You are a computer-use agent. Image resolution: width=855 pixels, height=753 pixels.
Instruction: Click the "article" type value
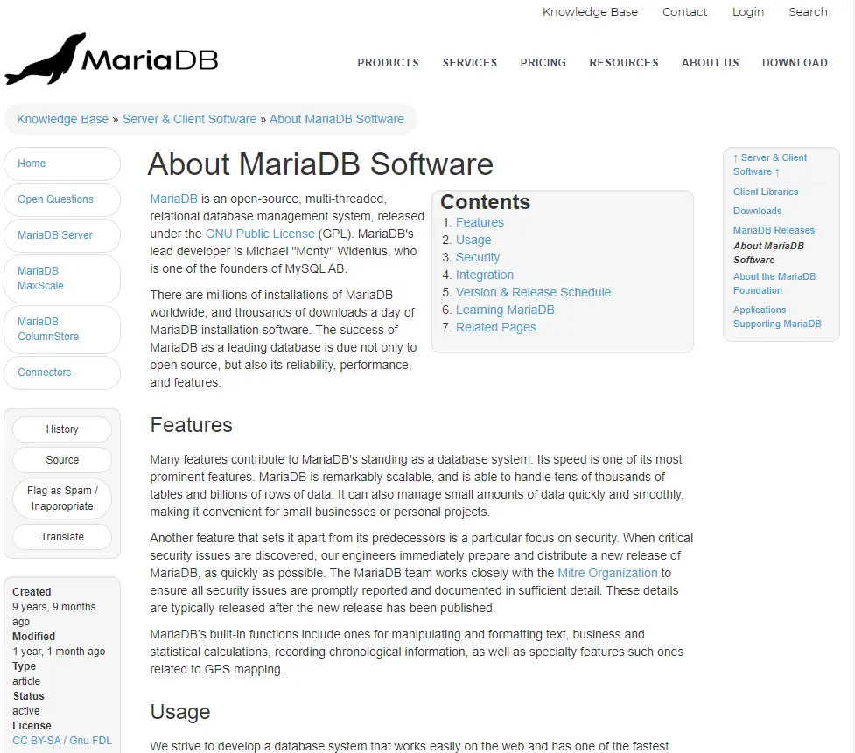(26, 681)
